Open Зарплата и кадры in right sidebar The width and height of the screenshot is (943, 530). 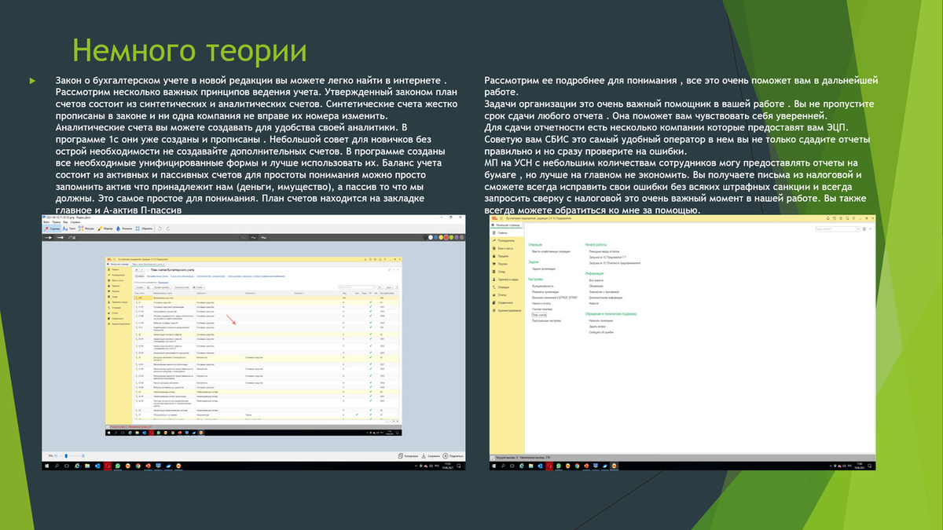(508, 280)
